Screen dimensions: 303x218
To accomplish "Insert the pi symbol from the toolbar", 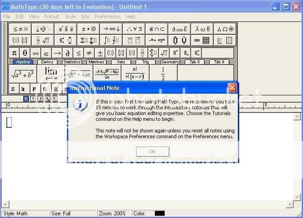I will (x=14, y=53).
